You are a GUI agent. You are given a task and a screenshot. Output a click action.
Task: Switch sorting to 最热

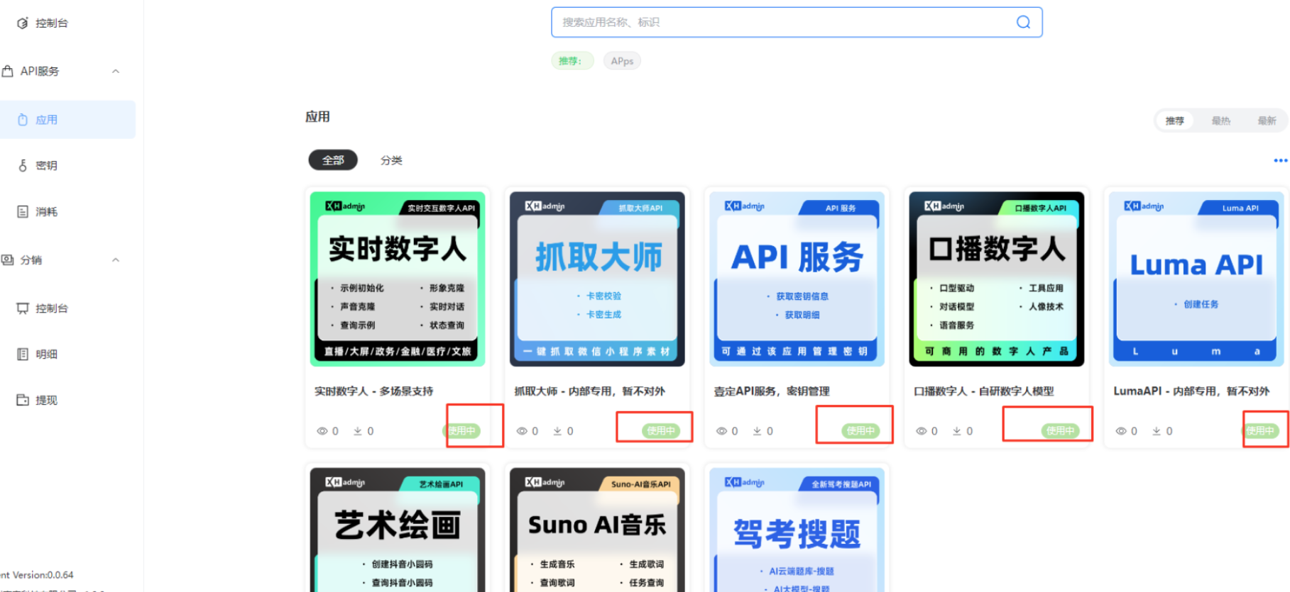1220,121
